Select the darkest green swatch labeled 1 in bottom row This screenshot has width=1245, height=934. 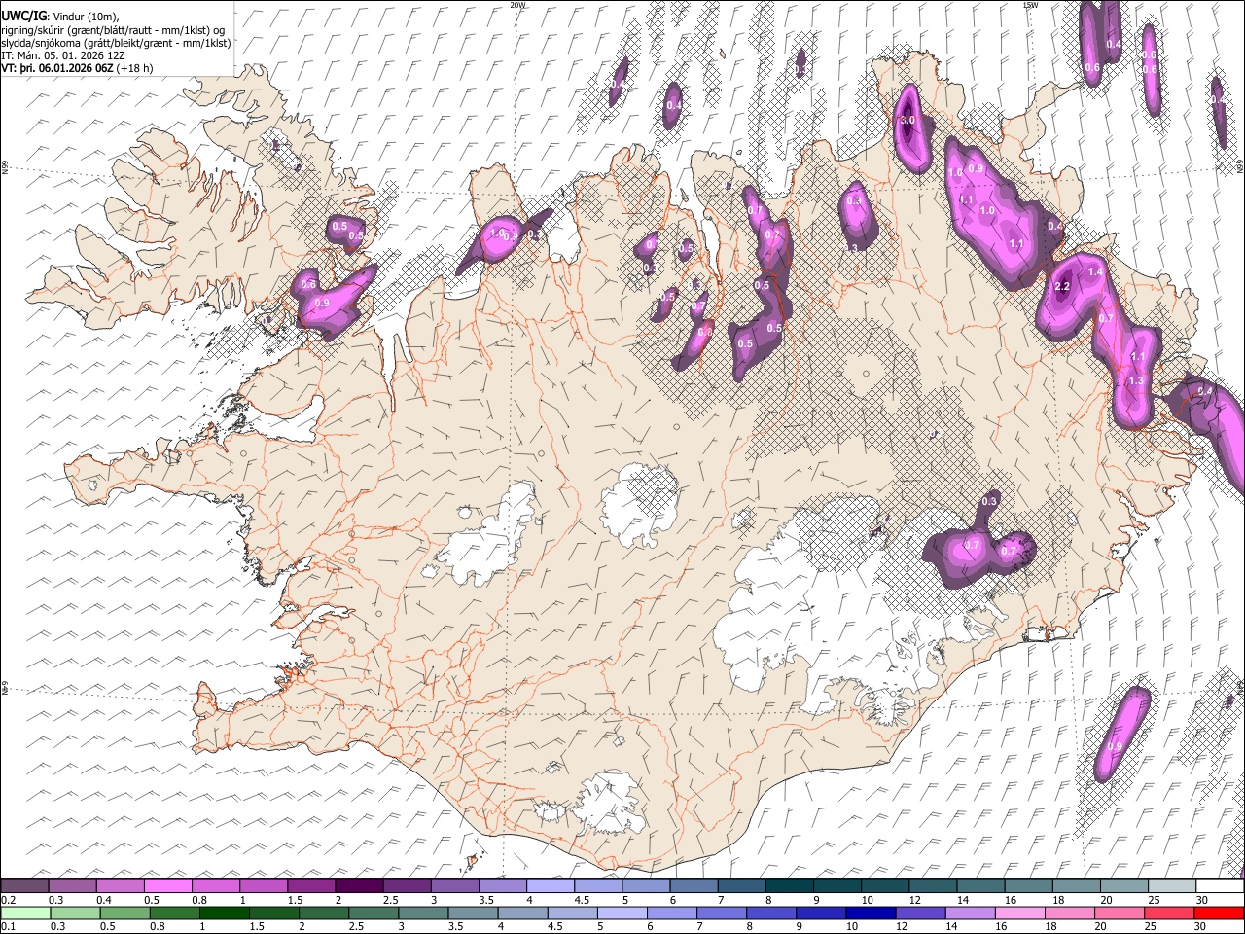click(226, 913)
